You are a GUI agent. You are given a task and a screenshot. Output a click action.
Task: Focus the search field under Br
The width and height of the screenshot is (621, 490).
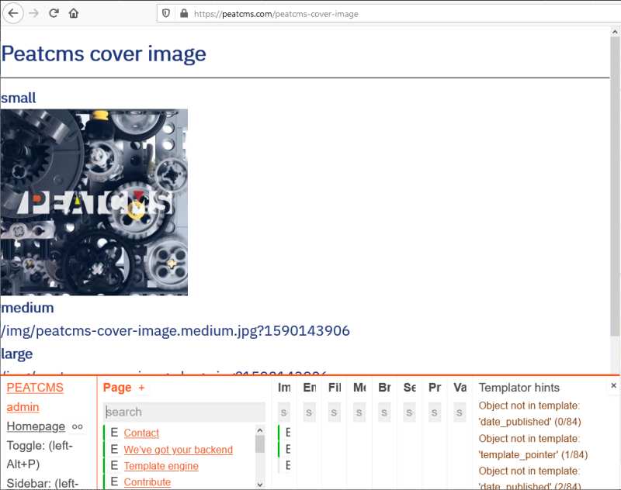point(384,412)
